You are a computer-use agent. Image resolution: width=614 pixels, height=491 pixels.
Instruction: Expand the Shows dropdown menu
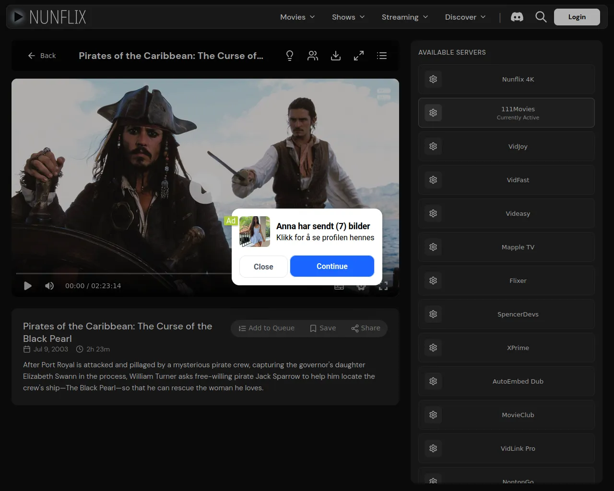(348, 17)
